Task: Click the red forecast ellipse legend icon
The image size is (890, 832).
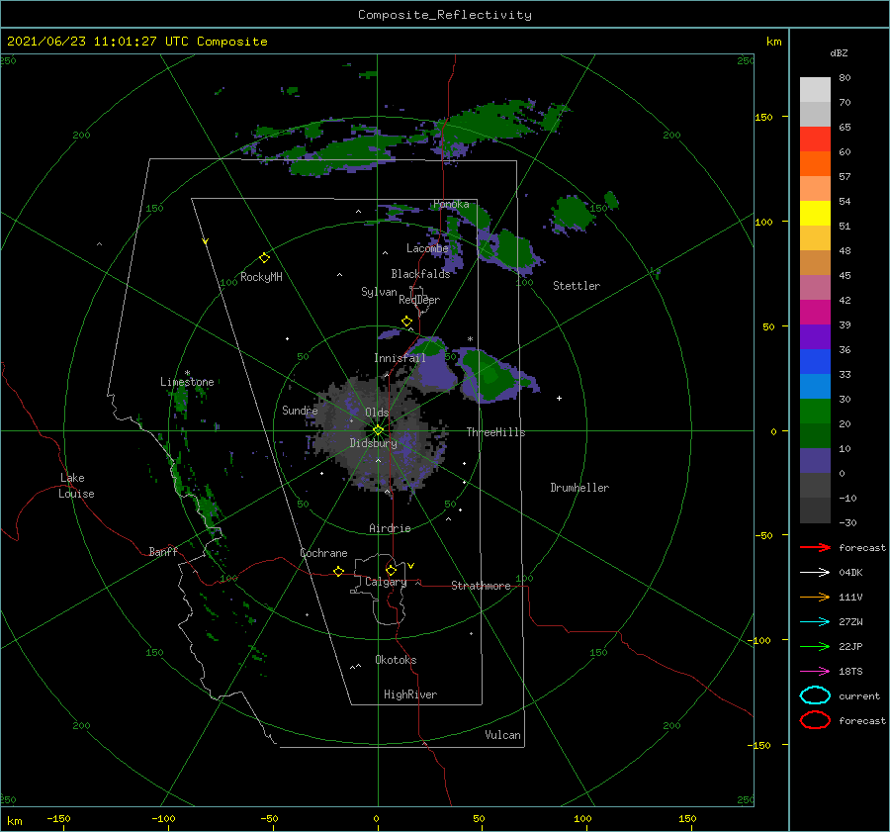Action: point(815,720)
